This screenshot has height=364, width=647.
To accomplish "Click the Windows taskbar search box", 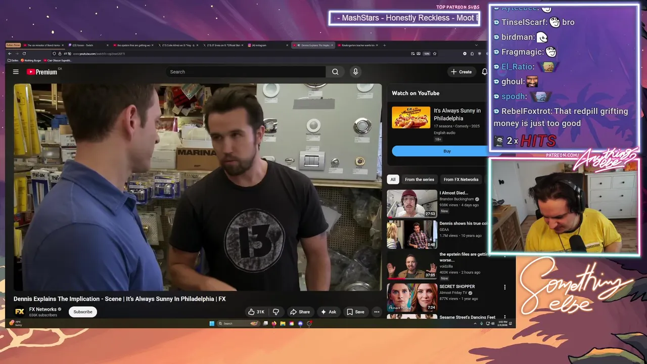I will [239, 324].
